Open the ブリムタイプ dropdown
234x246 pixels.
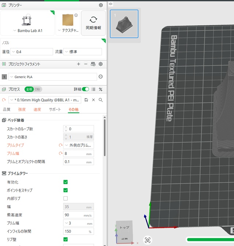click(79, 145)
